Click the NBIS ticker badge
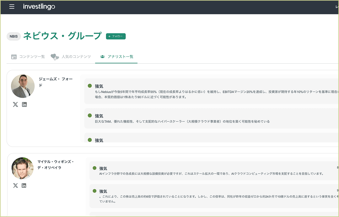 (x=13, y=36)
